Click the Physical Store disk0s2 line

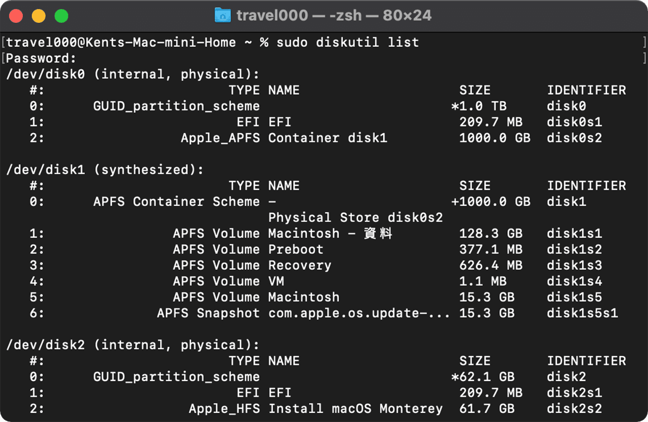pyautogui.click(x=355, y=217)
